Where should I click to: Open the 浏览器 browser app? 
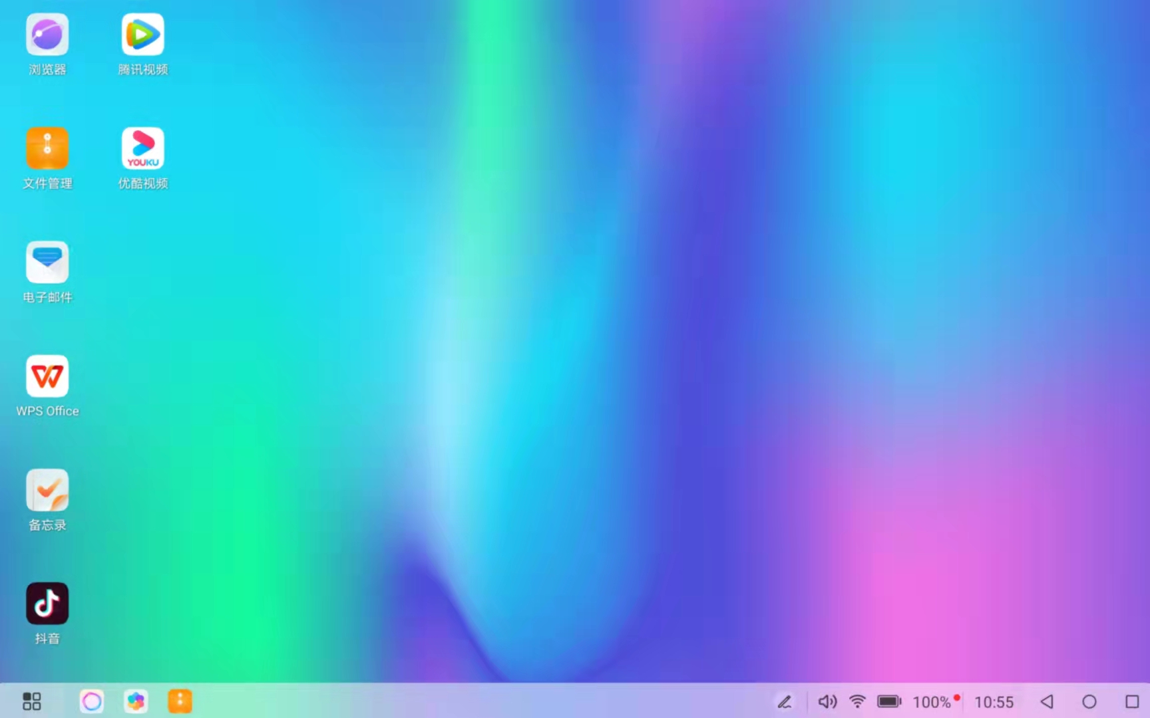pyautogui.click(x=47, y=35)
